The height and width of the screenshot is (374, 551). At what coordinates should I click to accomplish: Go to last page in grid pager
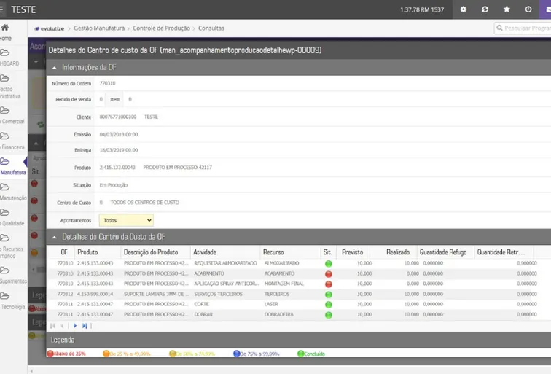(x=85, y=326)
